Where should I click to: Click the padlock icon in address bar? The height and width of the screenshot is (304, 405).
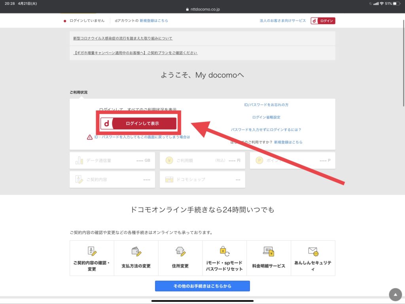coord(187,9)
